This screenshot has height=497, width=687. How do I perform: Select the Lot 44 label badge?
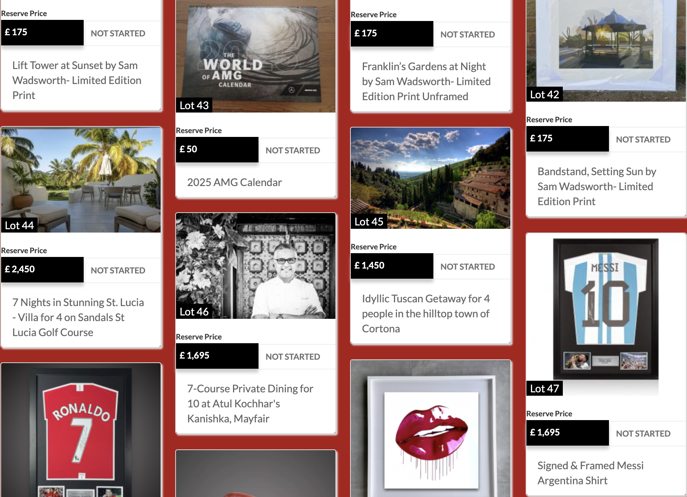[x=19, y=225]
